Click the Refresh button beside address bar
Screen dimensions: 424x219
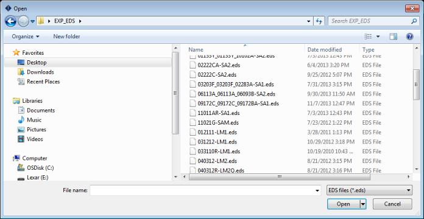[x=319, y=21]
